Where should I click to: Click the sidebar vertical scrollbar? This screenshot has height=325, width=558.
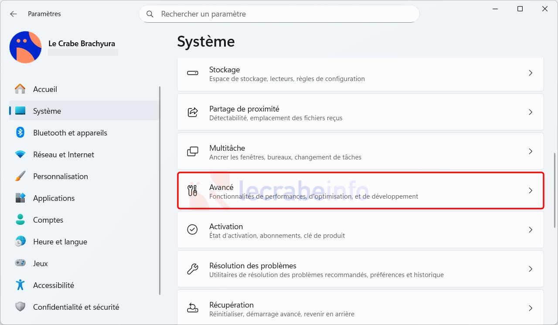tap(160, 190)
